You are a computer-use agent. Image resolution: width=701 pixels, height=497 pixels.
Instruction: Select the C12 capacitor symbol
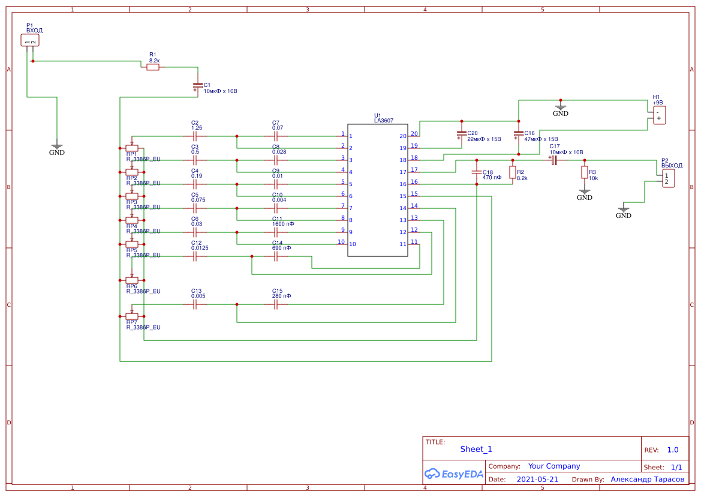point(195,256)
